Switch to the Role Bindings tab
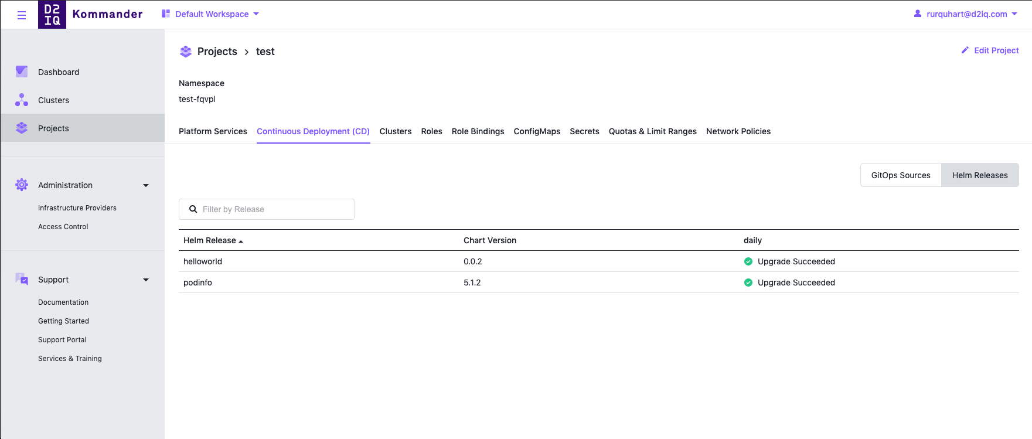The width and height of the screenshot is (1032, 439). point(478,131)
